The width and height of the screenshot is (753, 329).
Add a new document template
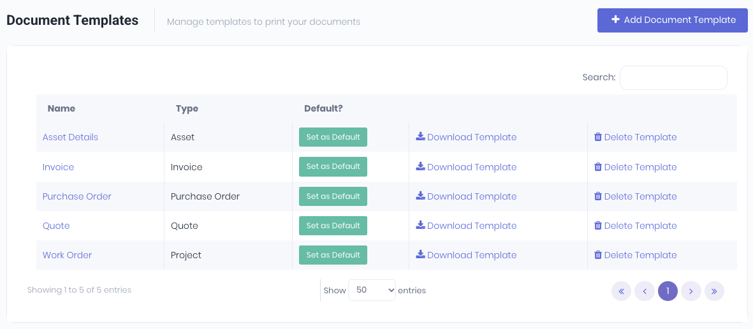[x=672, y=20]
